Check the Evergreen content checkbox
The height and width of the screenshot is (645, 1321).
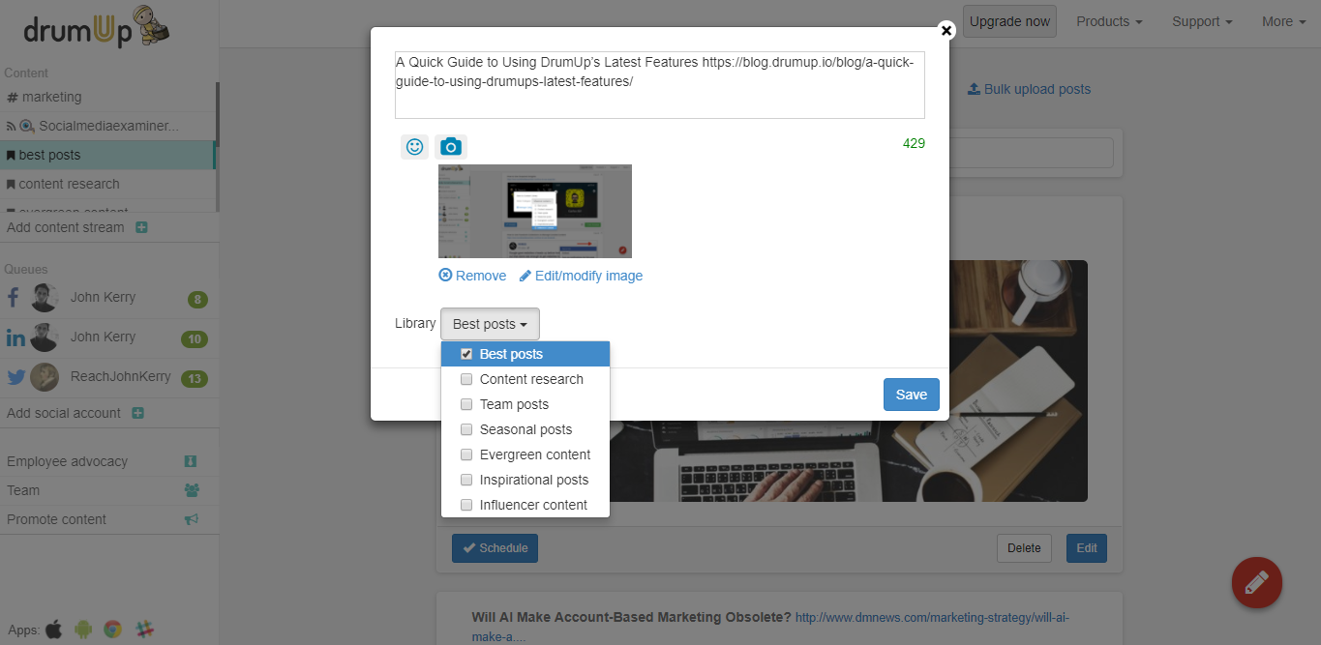coord(466,454)
